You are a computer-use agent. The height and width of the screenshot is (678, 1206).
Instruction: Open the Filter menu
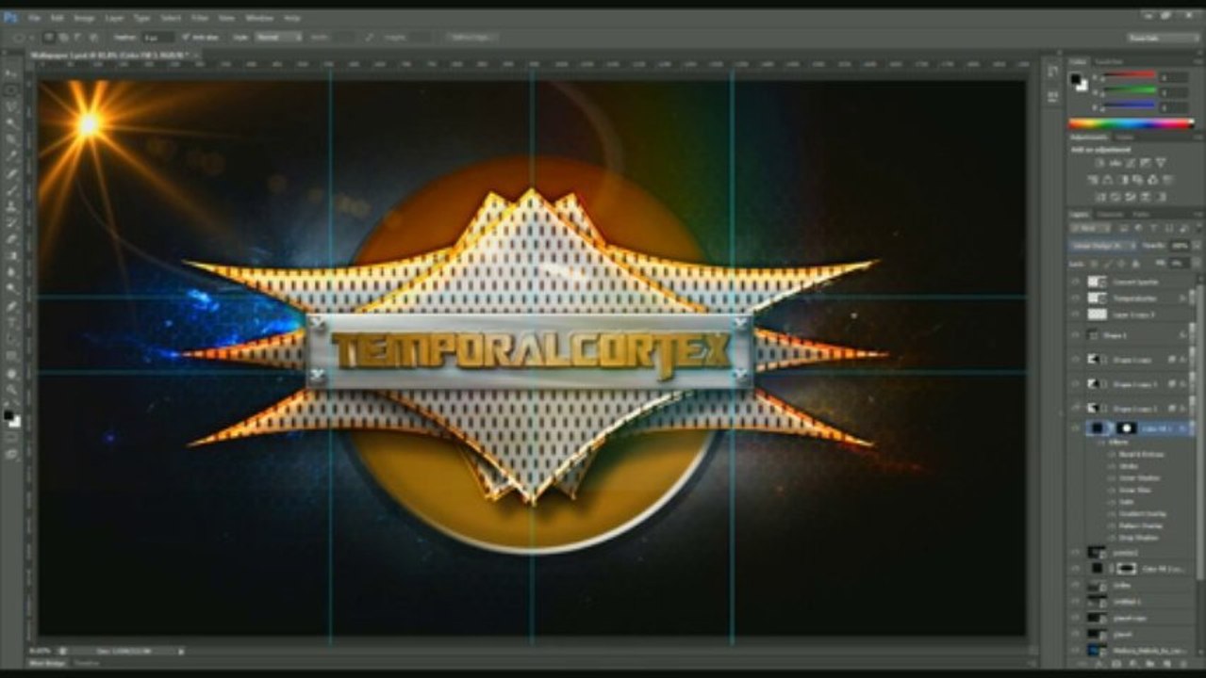(200, 18)
